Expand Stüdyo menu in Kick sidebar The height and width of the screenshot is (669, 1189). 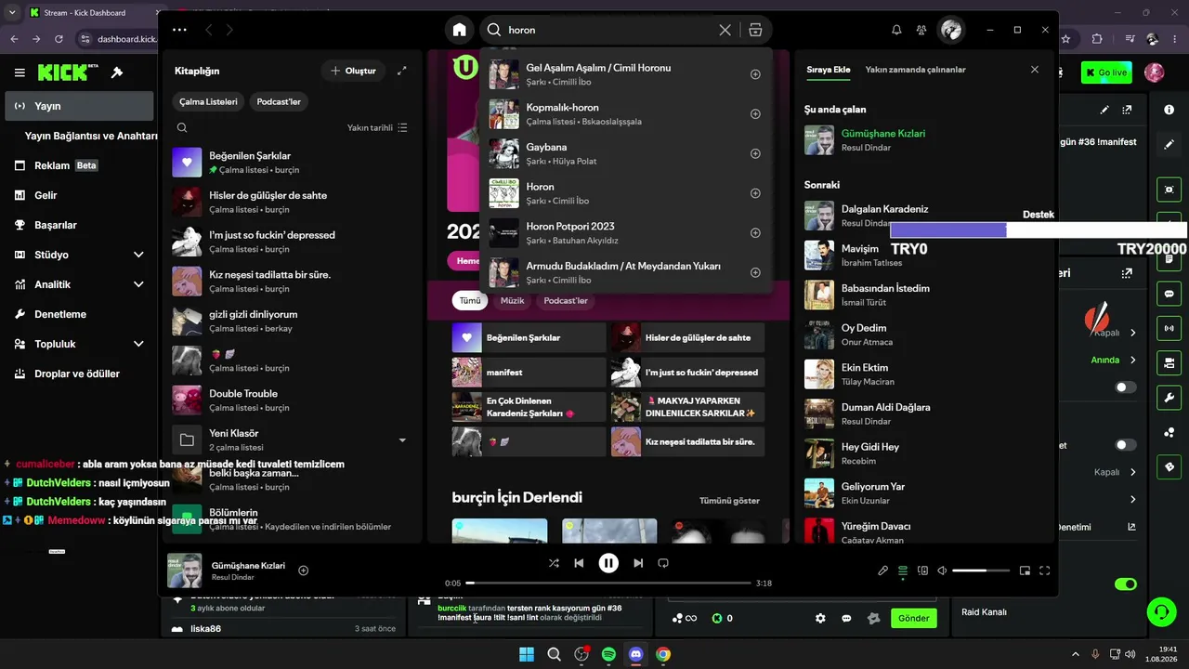[138, 255]
